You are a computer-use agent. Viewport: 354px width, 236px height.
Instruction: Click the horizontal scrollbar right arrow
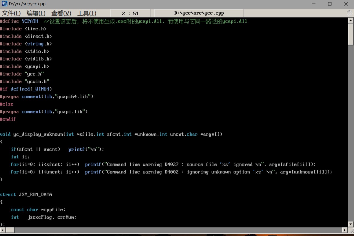[x=345, y=230]
